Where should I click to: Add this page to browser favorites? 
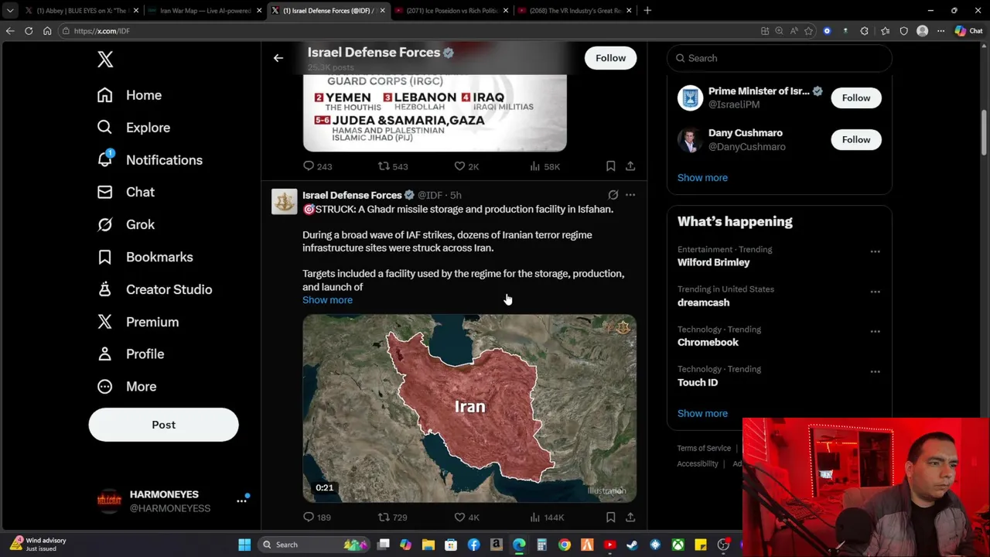point(808,31)
